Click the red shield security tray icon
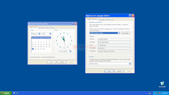The width and height of the screenshot is (169, 95). point(160,93)
